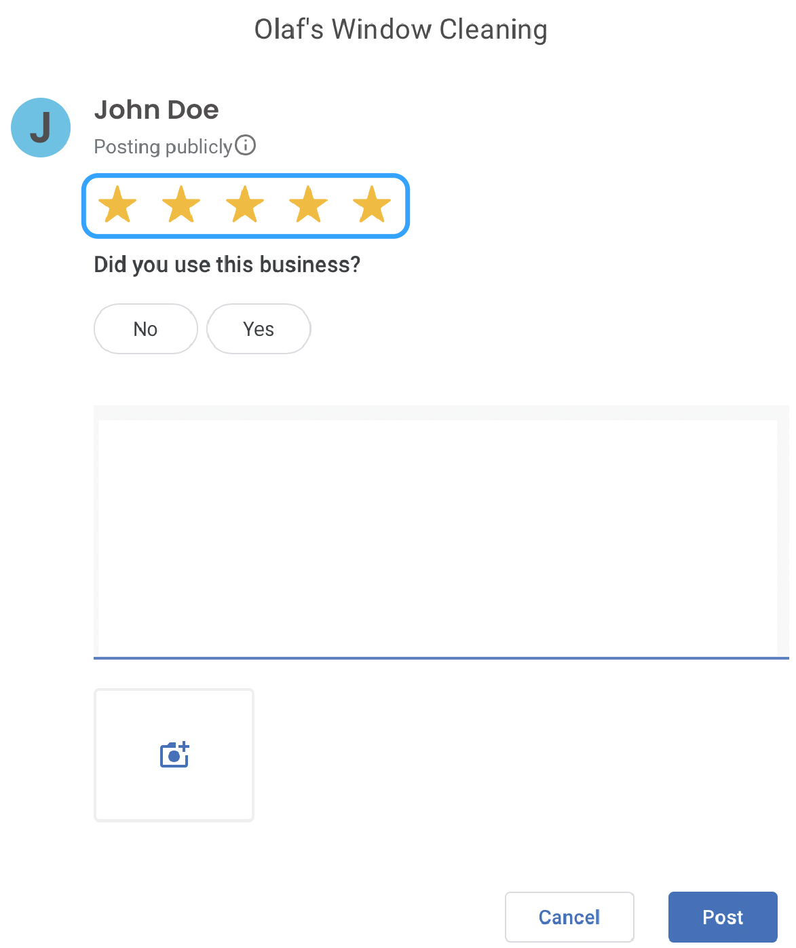Select the fourth star rating
The width and height of the screenshot is (796, 948).
pos(308,204)
